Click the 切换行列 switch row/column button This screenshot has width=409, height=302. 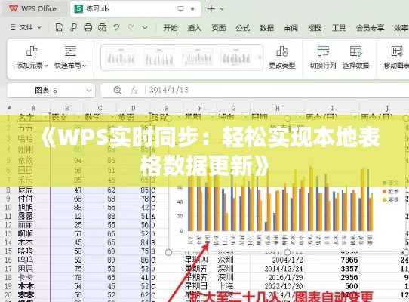(323, 57)
